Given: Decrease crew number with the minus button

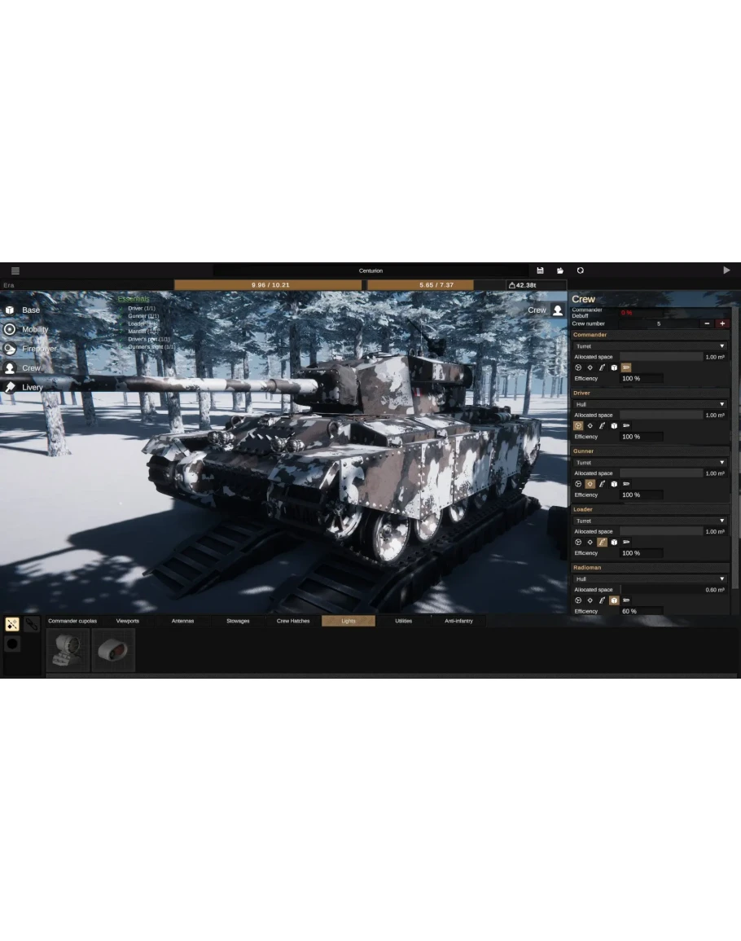Looking at the screenshot, I should point(707,323).
